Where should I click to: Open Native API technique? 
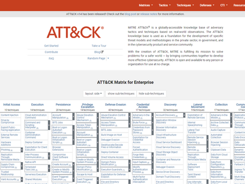pyautogui.click(x=31, y=162)
